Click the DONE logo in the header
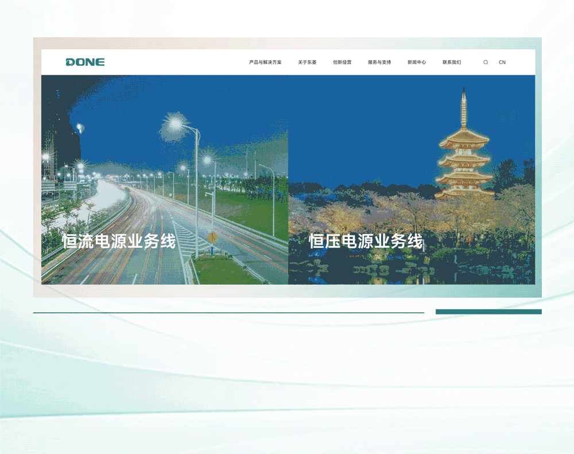 click(85, 62)
